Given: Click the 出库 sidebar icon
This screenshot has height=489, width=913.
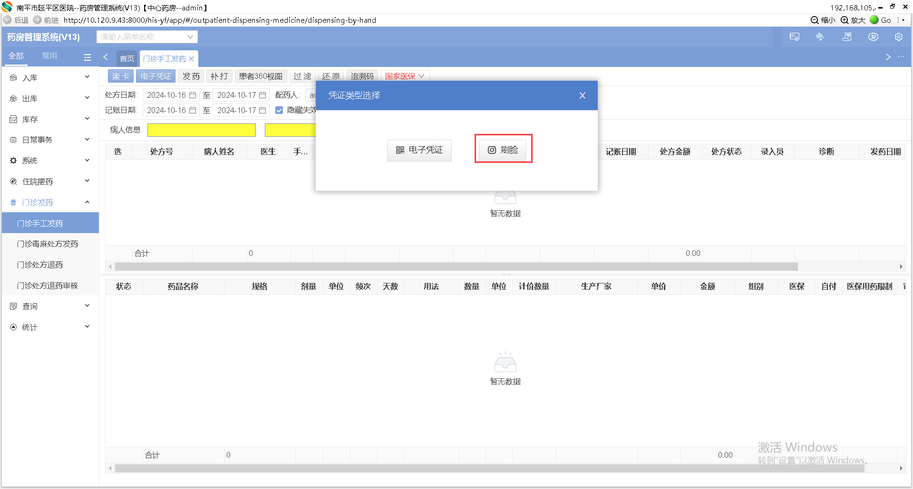Looking at the screenshot, I should click(x=13, y=99).
